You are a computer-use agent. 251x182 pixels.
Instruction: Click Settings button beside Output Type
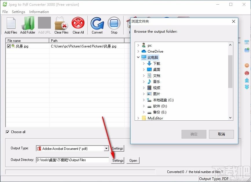point(118,148)
